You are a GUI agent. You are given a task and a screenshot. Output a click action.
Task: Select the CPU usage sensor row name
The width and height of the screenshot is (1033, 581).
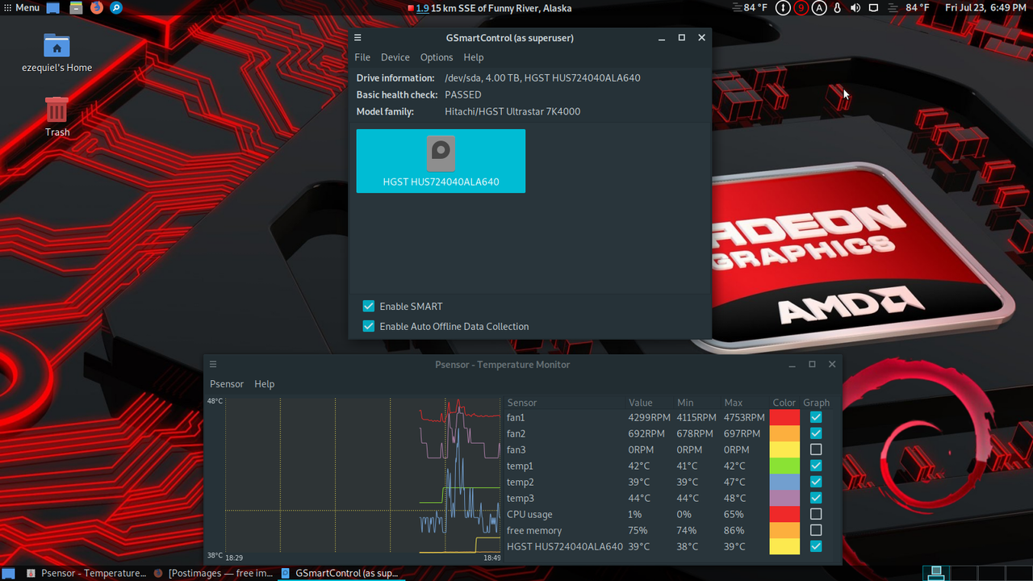(529, 514)
